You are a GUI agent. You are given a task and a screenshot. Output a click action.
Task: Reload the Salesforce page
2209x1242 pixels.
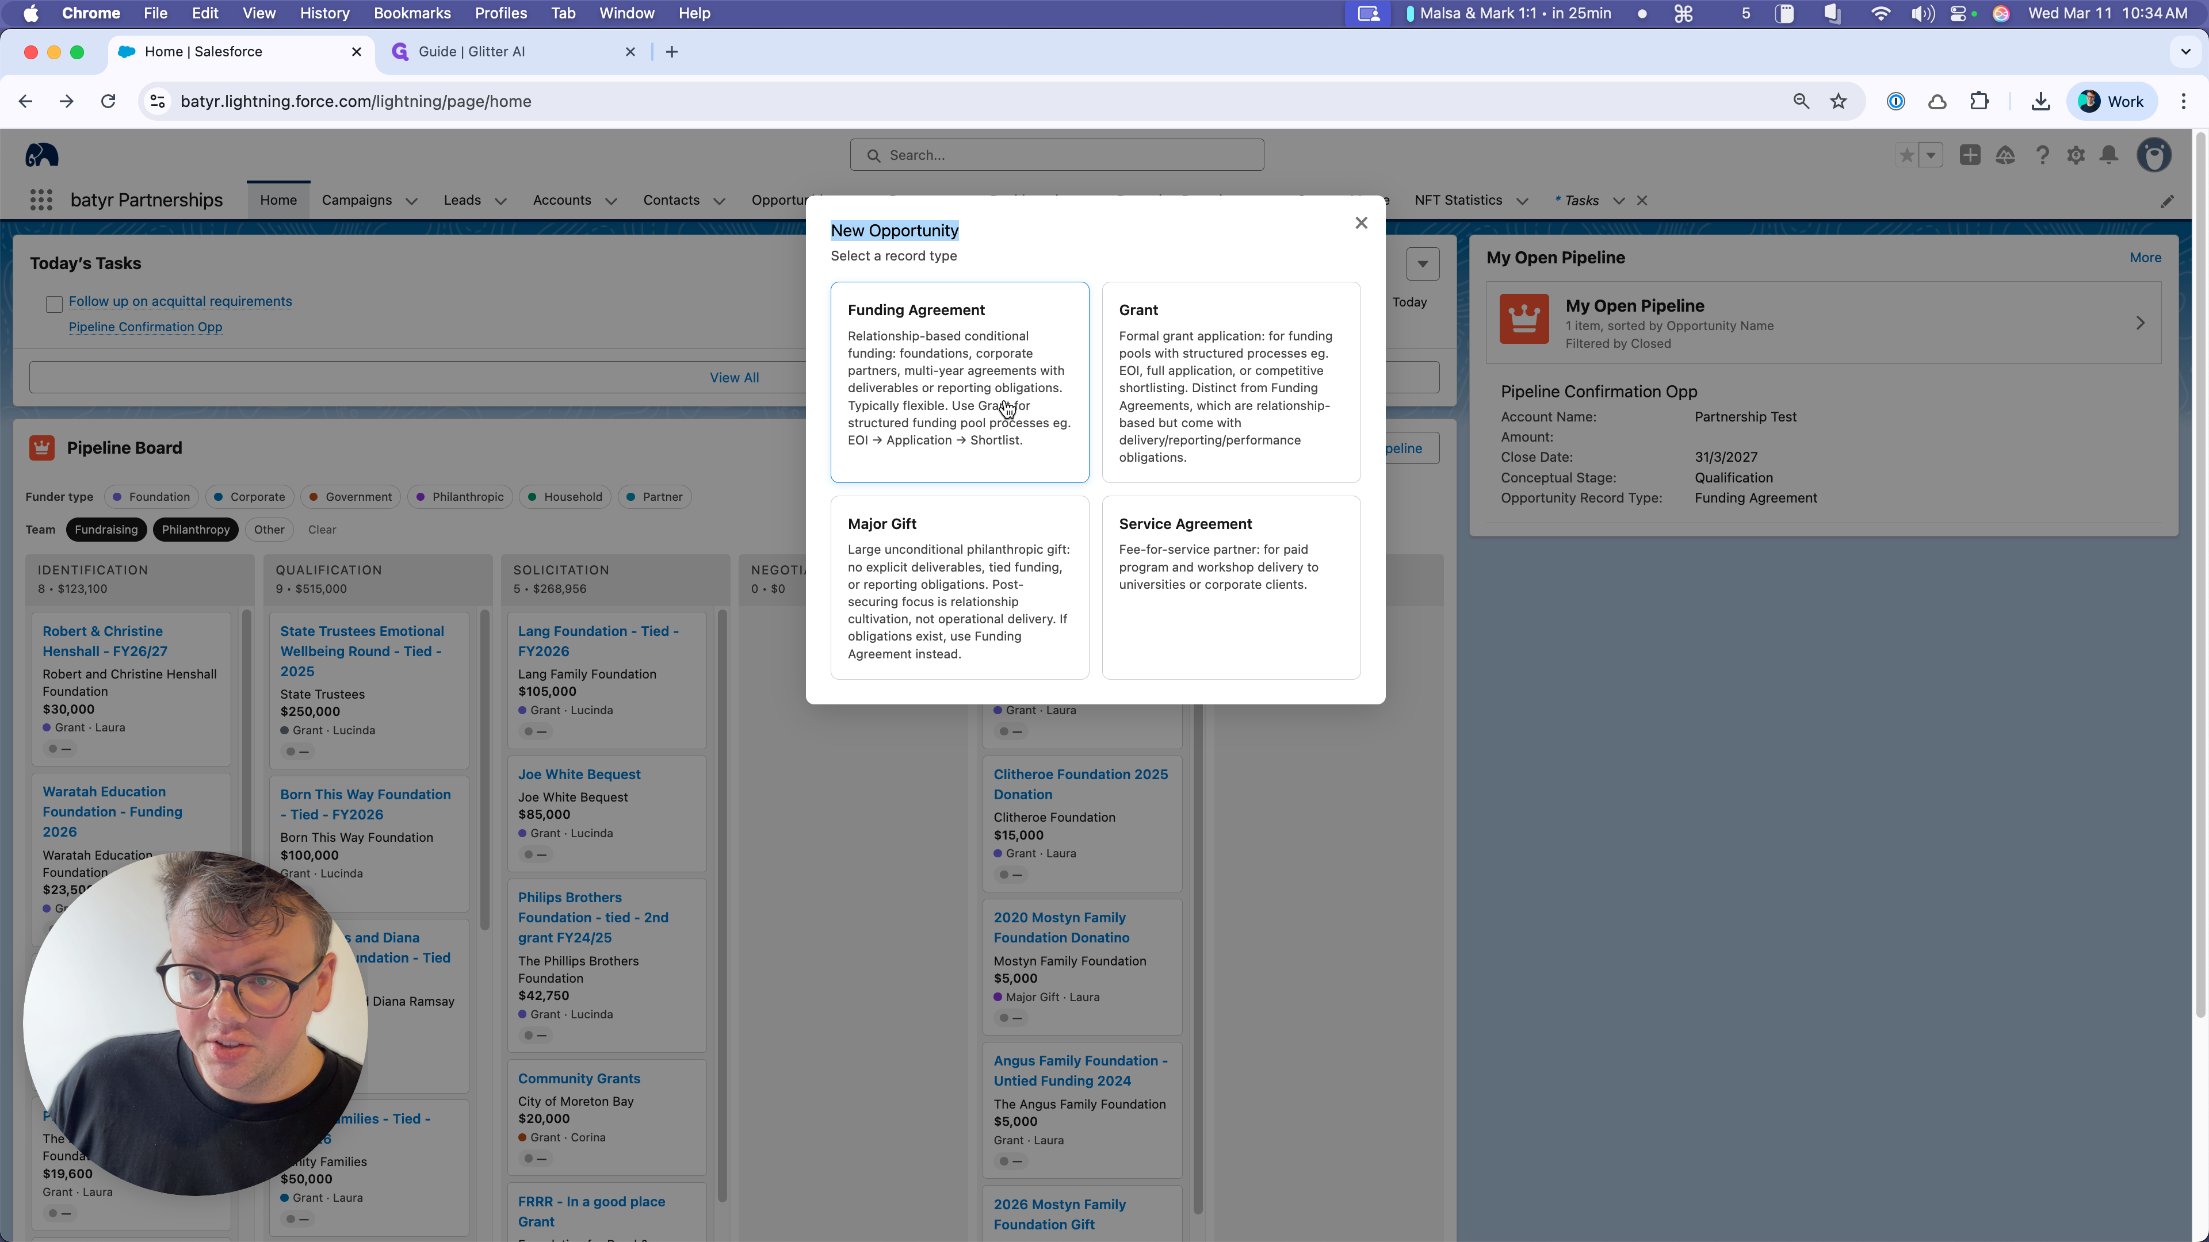[108, 101]
